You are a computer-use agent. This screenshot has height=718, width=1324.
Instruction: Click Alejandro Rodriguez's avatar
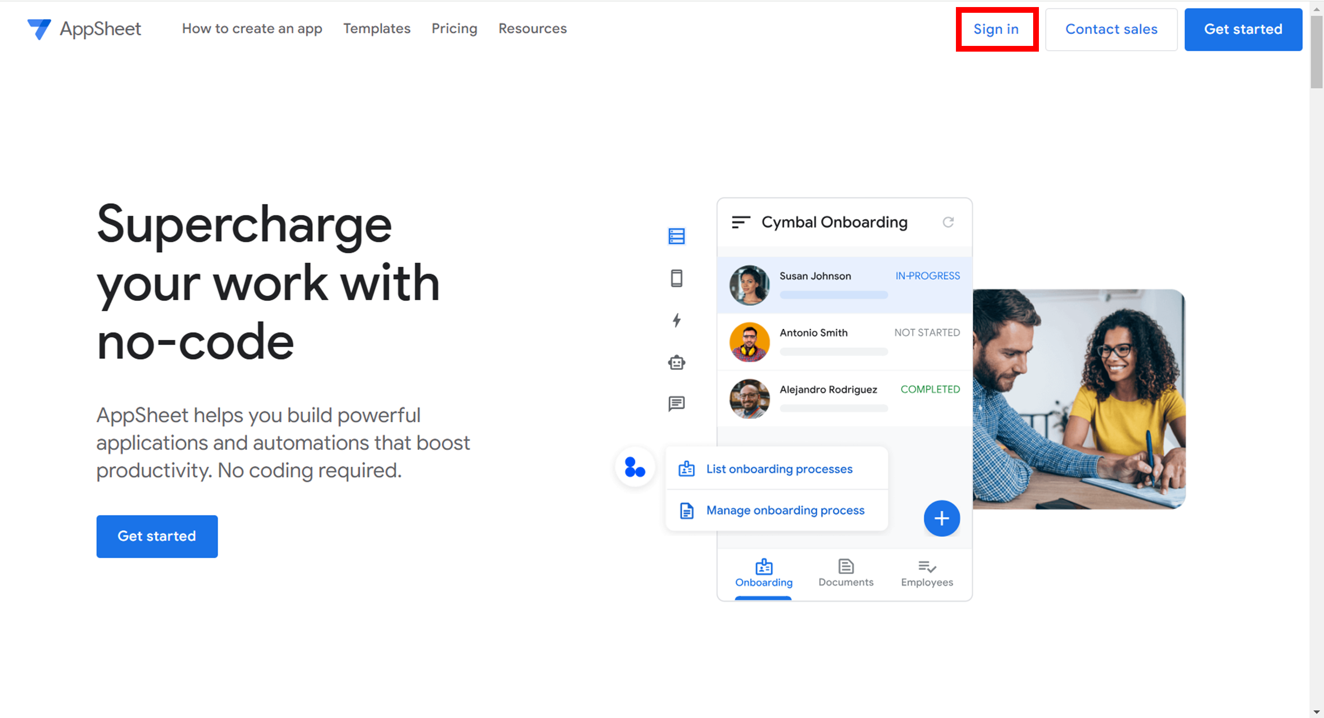coord(749,399)
